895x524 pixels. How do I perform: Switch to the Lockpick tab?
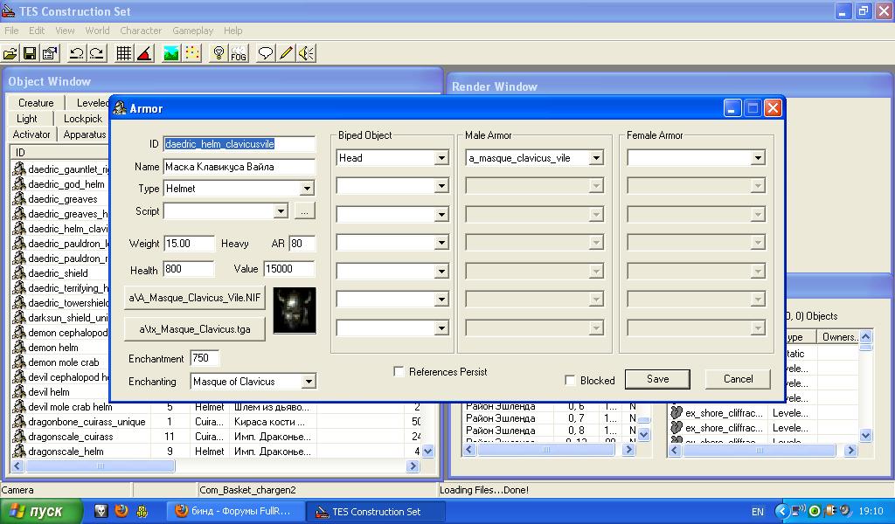[x=83, y=119]
